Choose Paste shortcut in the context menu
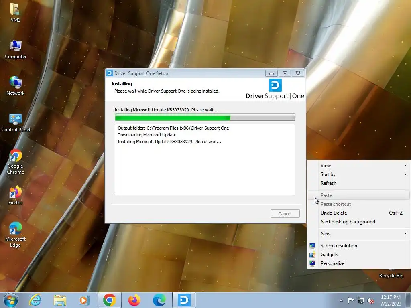The height and width of the screenshot is (308, 411). pyautogui.click(x=358, y=204)
